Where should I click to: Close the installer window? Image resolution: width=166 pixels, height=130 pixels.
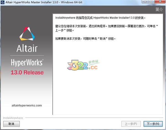pyautogui.click(x=160, y=1)
